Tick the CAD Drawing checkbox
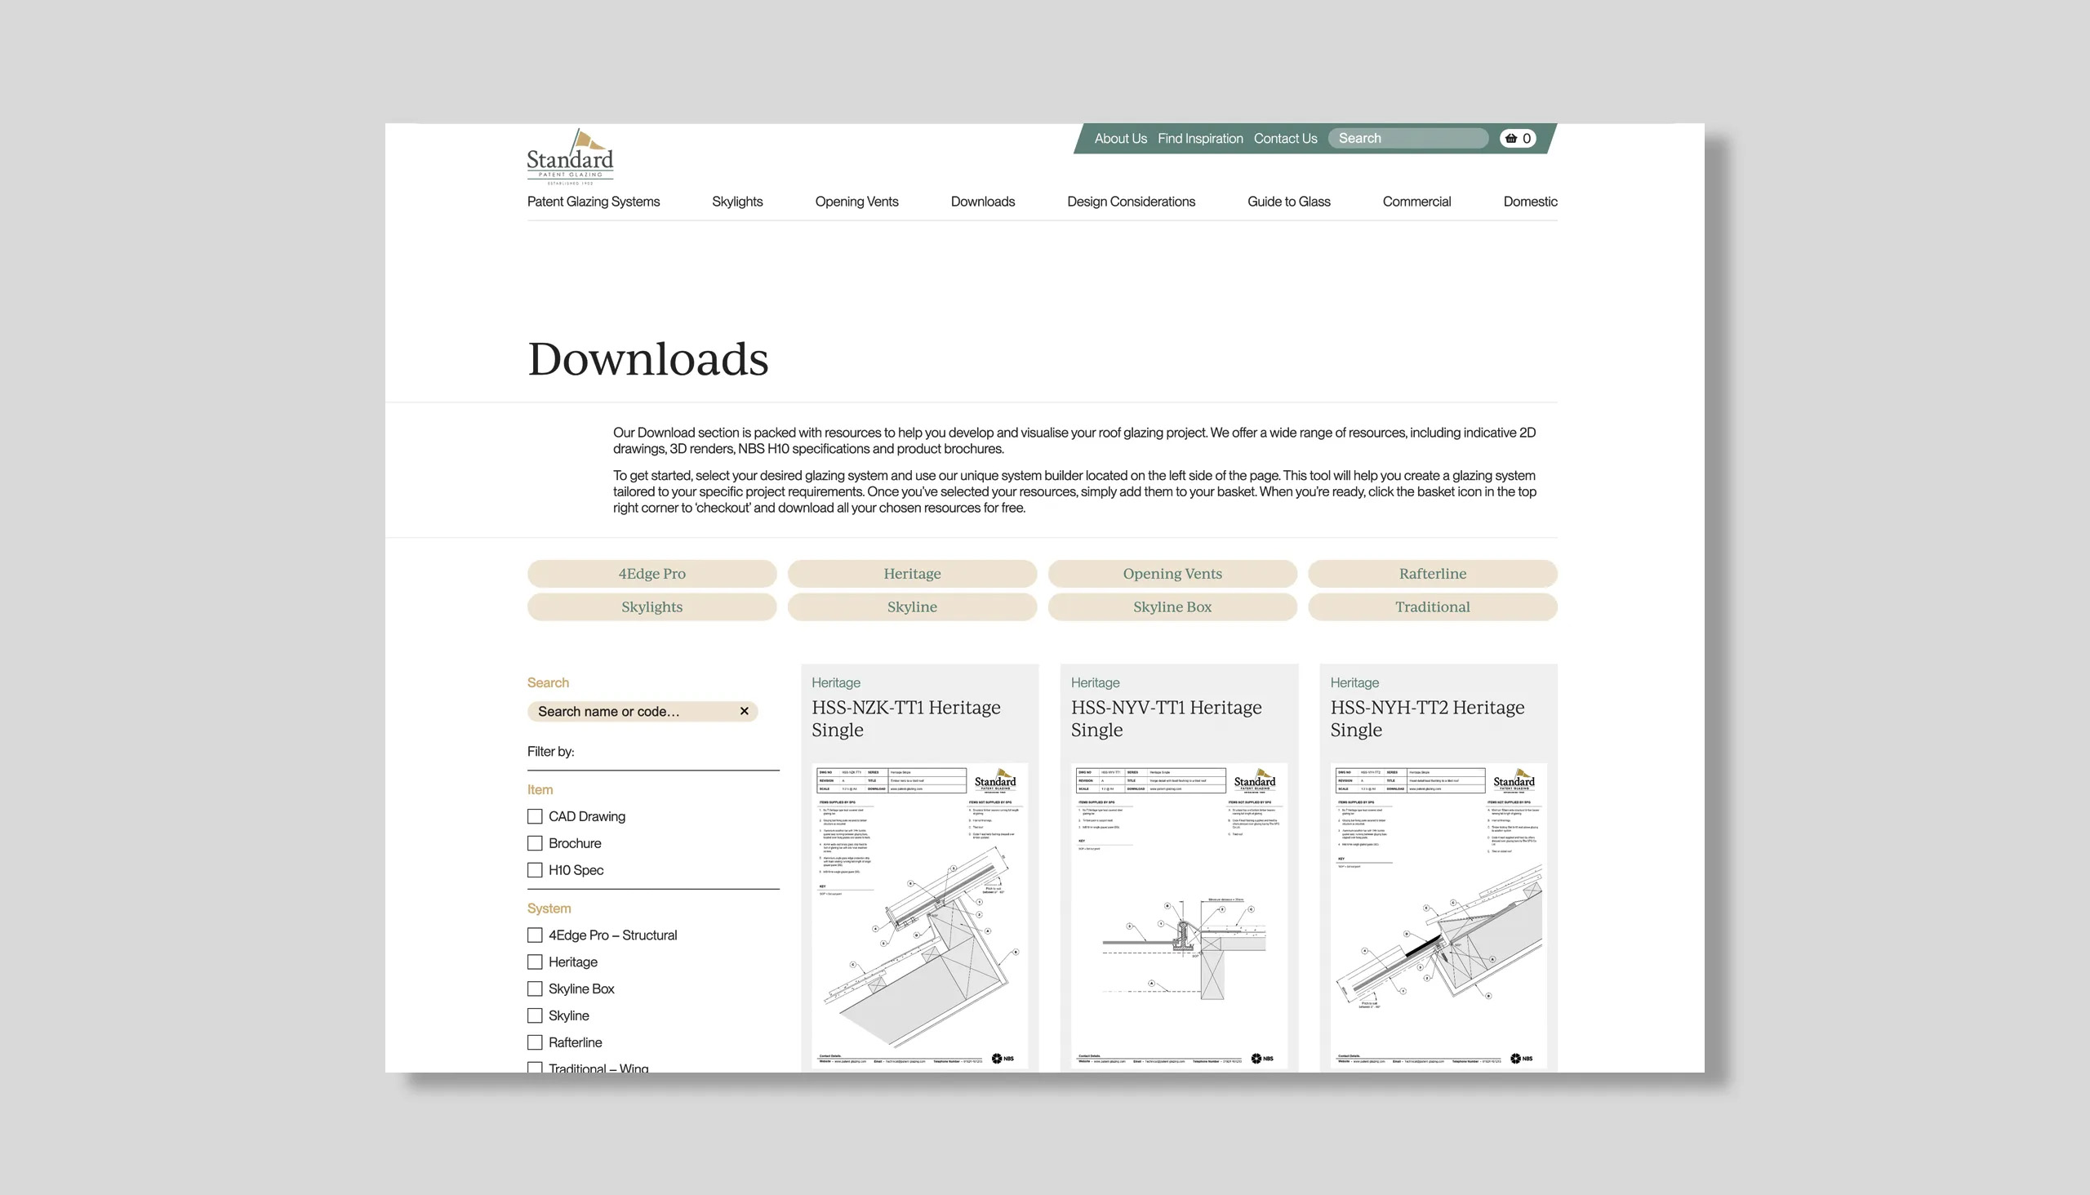 coord(536,815)
